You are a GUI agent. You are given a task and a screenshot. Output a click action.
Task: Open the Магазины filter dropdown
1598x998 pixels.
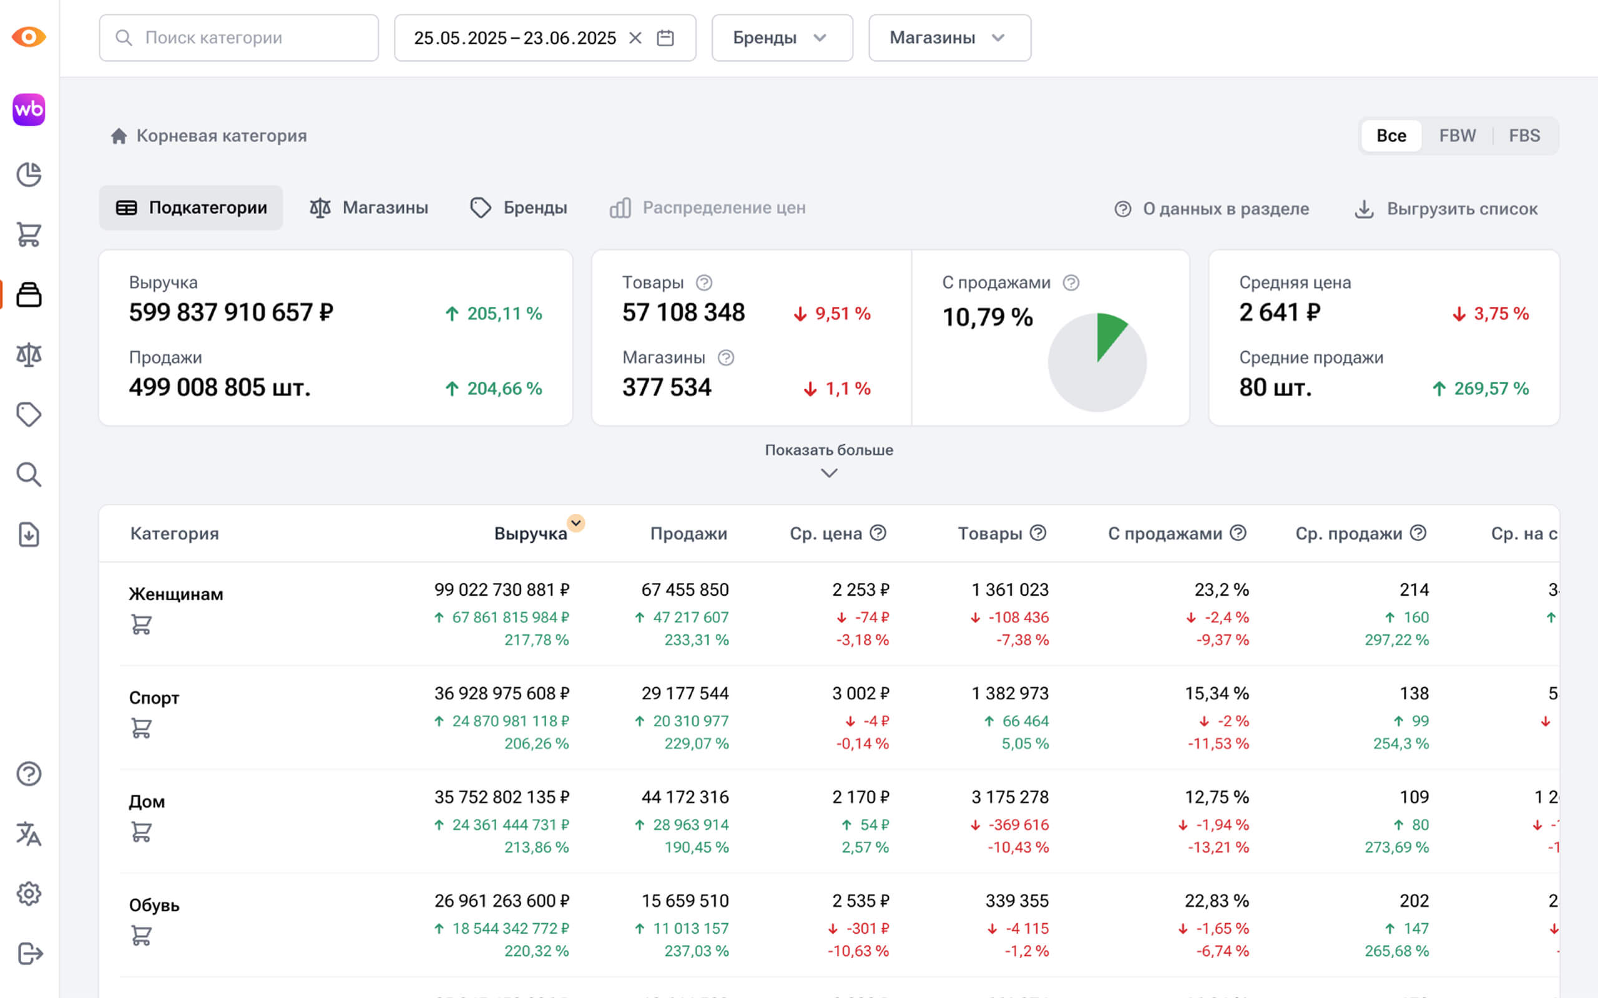[949, 38]
